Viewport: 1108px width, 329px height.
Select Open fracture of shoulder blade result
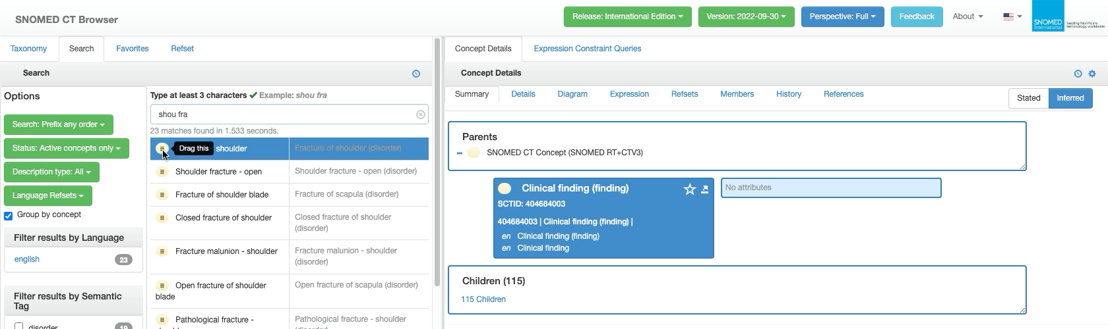[x=220, y=291]
